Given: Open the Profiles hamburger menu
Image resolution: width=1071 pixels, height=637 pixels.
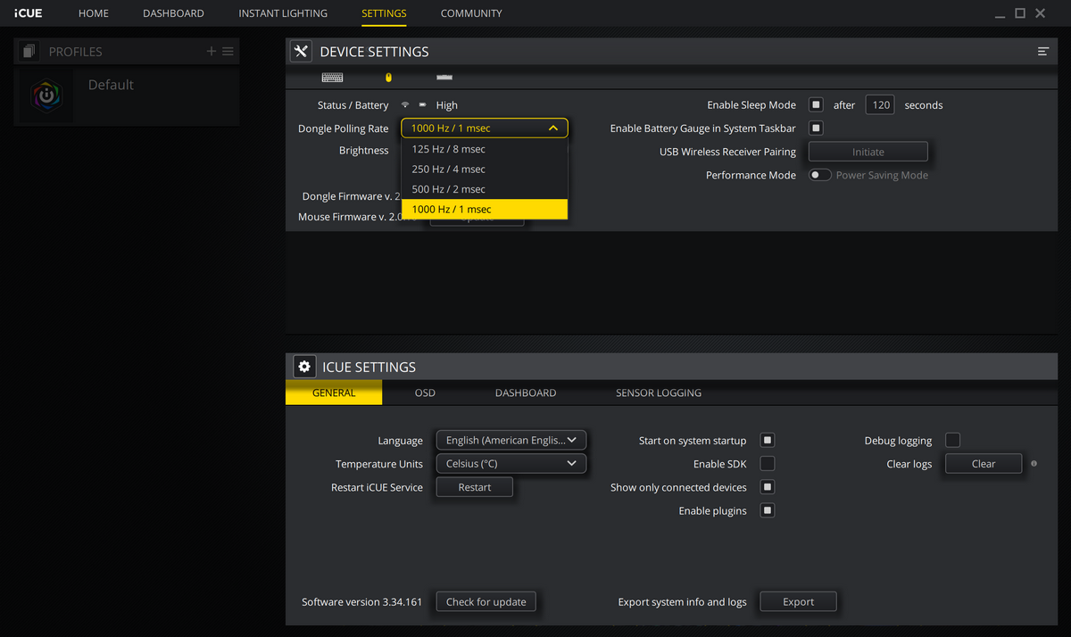Looking at the screenshot, I should [228, 52].
